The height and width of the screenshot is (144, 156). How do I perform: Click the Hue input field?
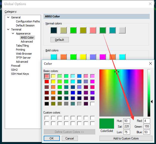[x=127, y=121]
